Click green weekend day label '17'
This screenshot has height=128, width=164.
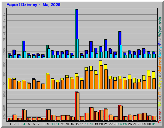87,124
